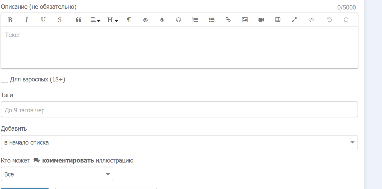Open the comment permissions "Все" dropdown
Screen dimensions: 382x189
pos(57,174)
